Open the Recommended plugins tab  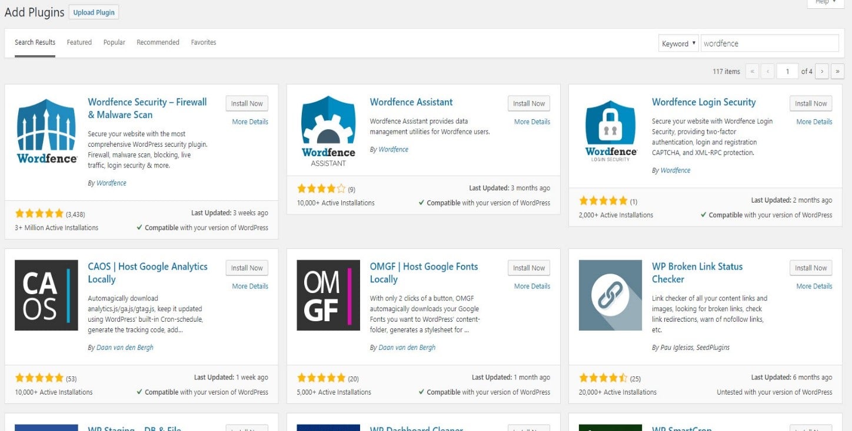coord(158,42)
